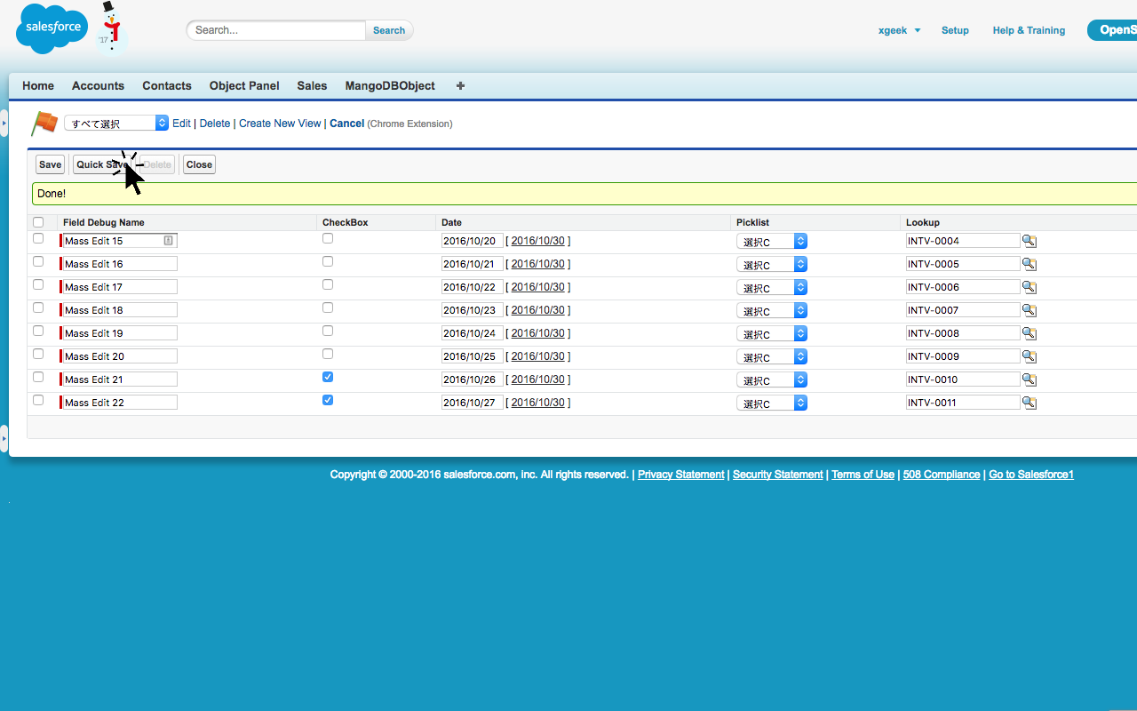Image resolution: width=1137 pixels, height=711 pixels.
Task: Open lookup icon for INTV-0010
Action: point(1030,379)
